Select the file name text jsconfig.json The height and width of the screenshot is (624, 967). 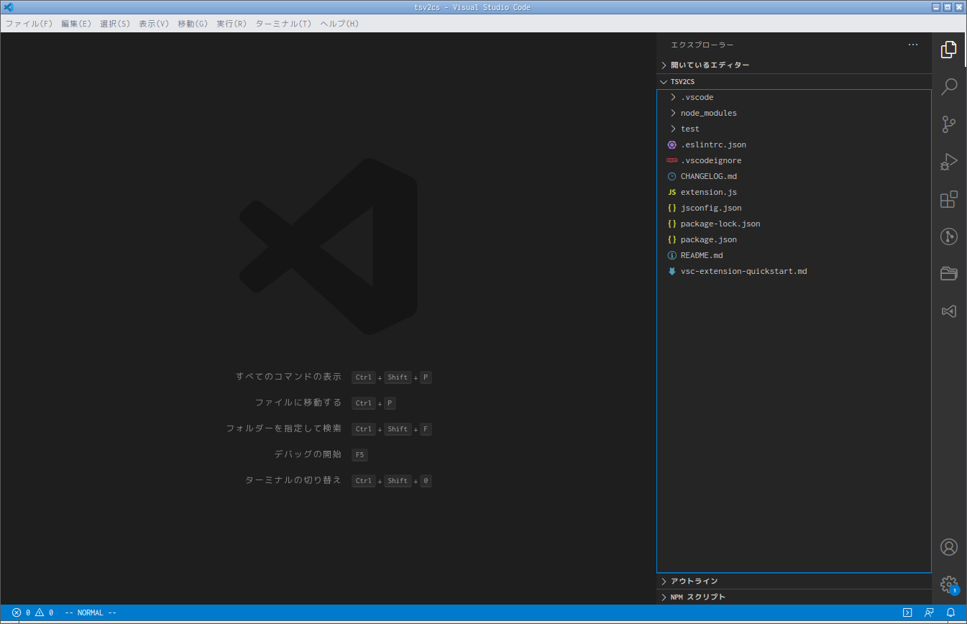[711, 208]
